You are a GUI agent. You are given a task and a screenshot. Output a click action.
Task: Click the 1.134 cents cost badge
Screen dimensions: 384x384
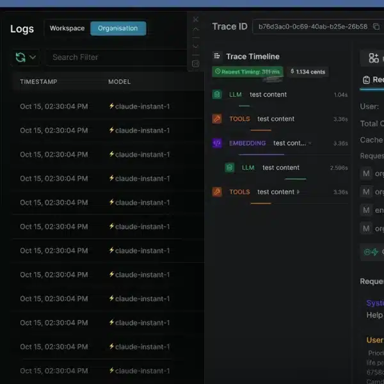tap(308, 72)
